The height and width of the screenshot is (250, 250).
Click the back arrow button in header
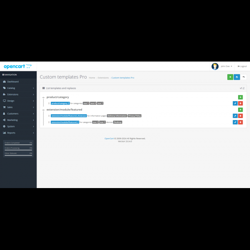pyautogui.click(x=243, y=77)
